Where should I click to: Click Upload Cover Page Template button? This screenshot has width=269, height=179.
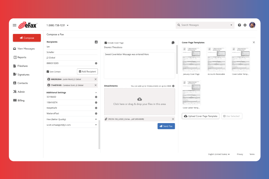click(x=200, y=116)
